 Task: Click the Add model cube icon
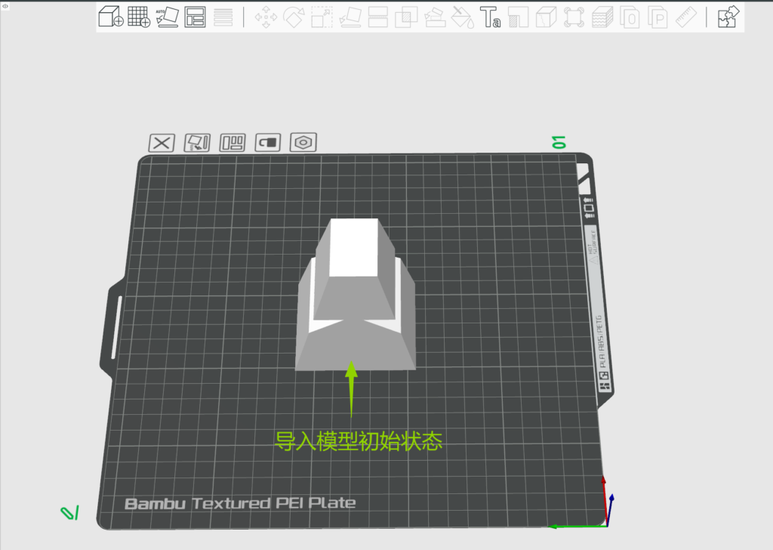click(111, 17)
